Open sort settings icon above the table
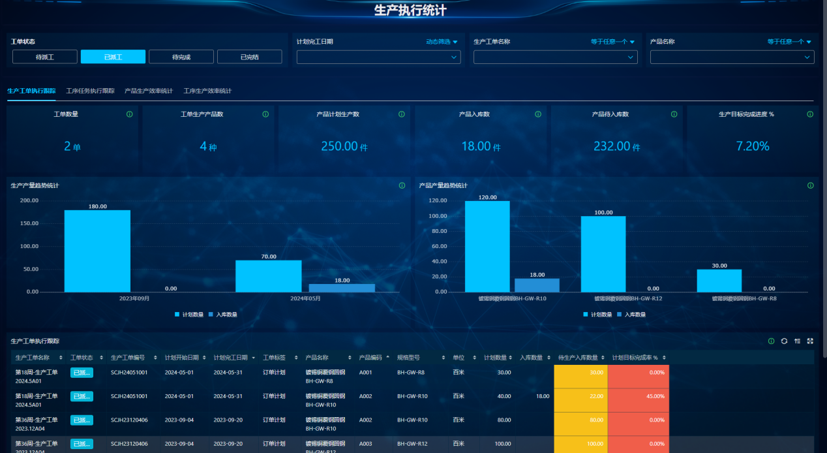Viewport: 827px width, 453px height. (797, 341)
